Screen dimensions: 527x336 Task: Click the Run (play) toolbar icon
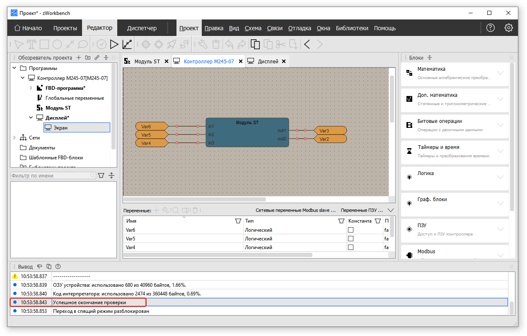(x=114, y=44)
